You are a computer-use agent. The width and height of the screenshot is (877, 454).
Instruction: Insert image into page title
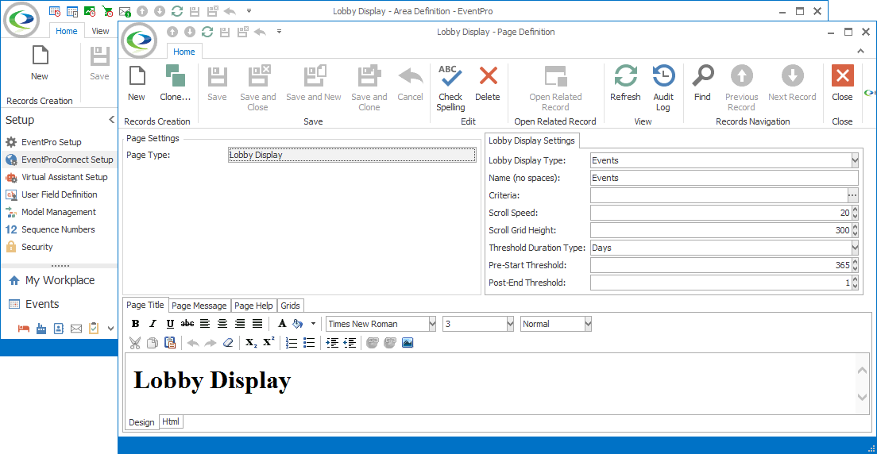(408, 343)
